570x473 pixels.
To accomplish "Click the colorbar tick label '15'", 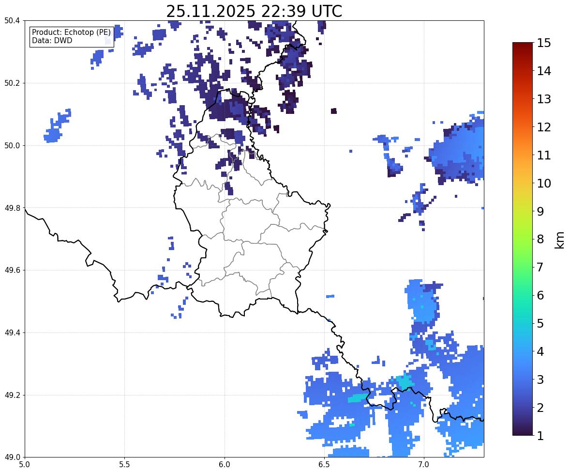I will (x=544, y=43).
